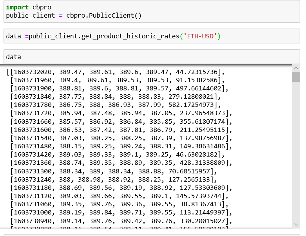The height and width of the screenshot is (236, 306).
Task: Click volume value 38.81367413
Action: [x=201, y=204]
